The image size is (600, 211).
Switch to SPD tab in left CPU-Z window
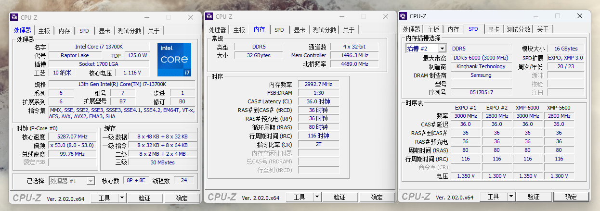click(x=84, y=31)
